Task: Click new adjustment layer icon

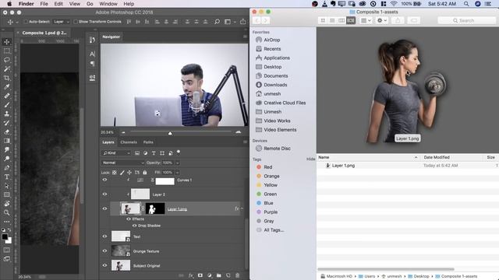Action: pyautogui.click(x=210, y=275)
